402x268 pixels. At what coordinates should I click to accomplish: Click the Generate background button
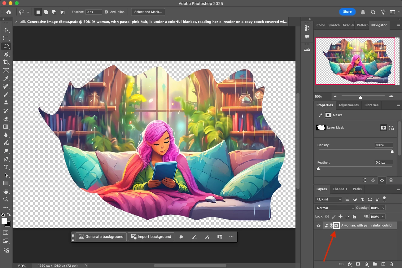tap(101, 237)
